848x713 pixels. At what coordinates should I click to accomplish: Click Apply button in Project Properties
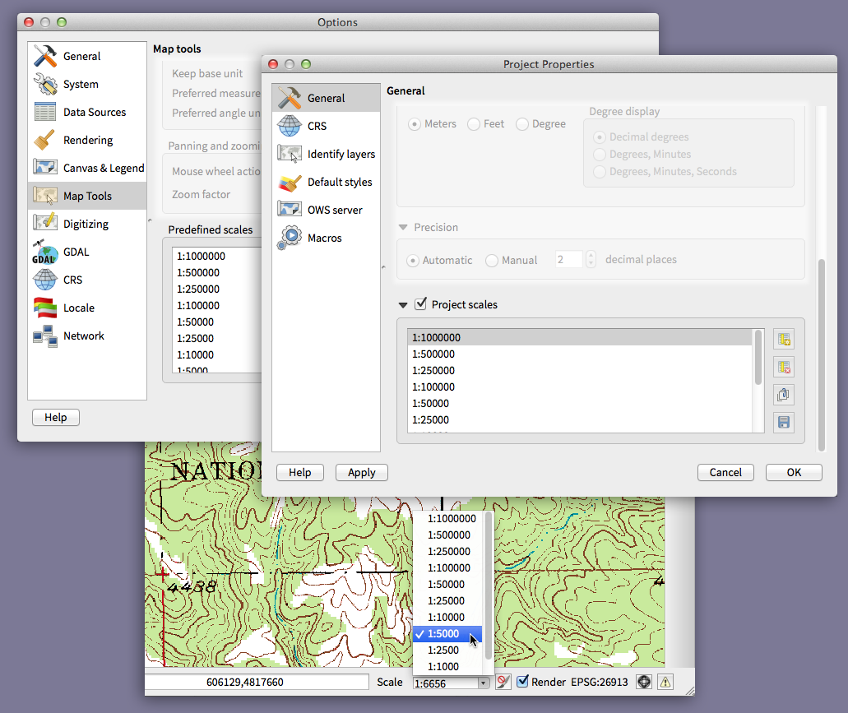click(361, 472)
